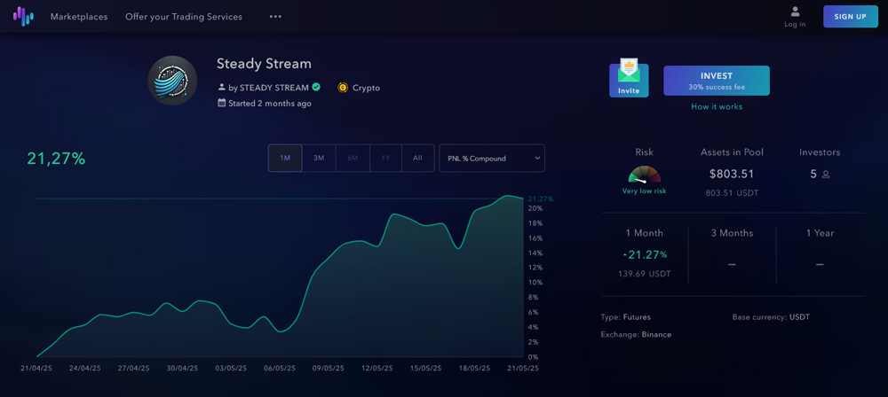Click the Type: Futures text
This screenshot has height=397, width=888.
(x=626, y=316)
